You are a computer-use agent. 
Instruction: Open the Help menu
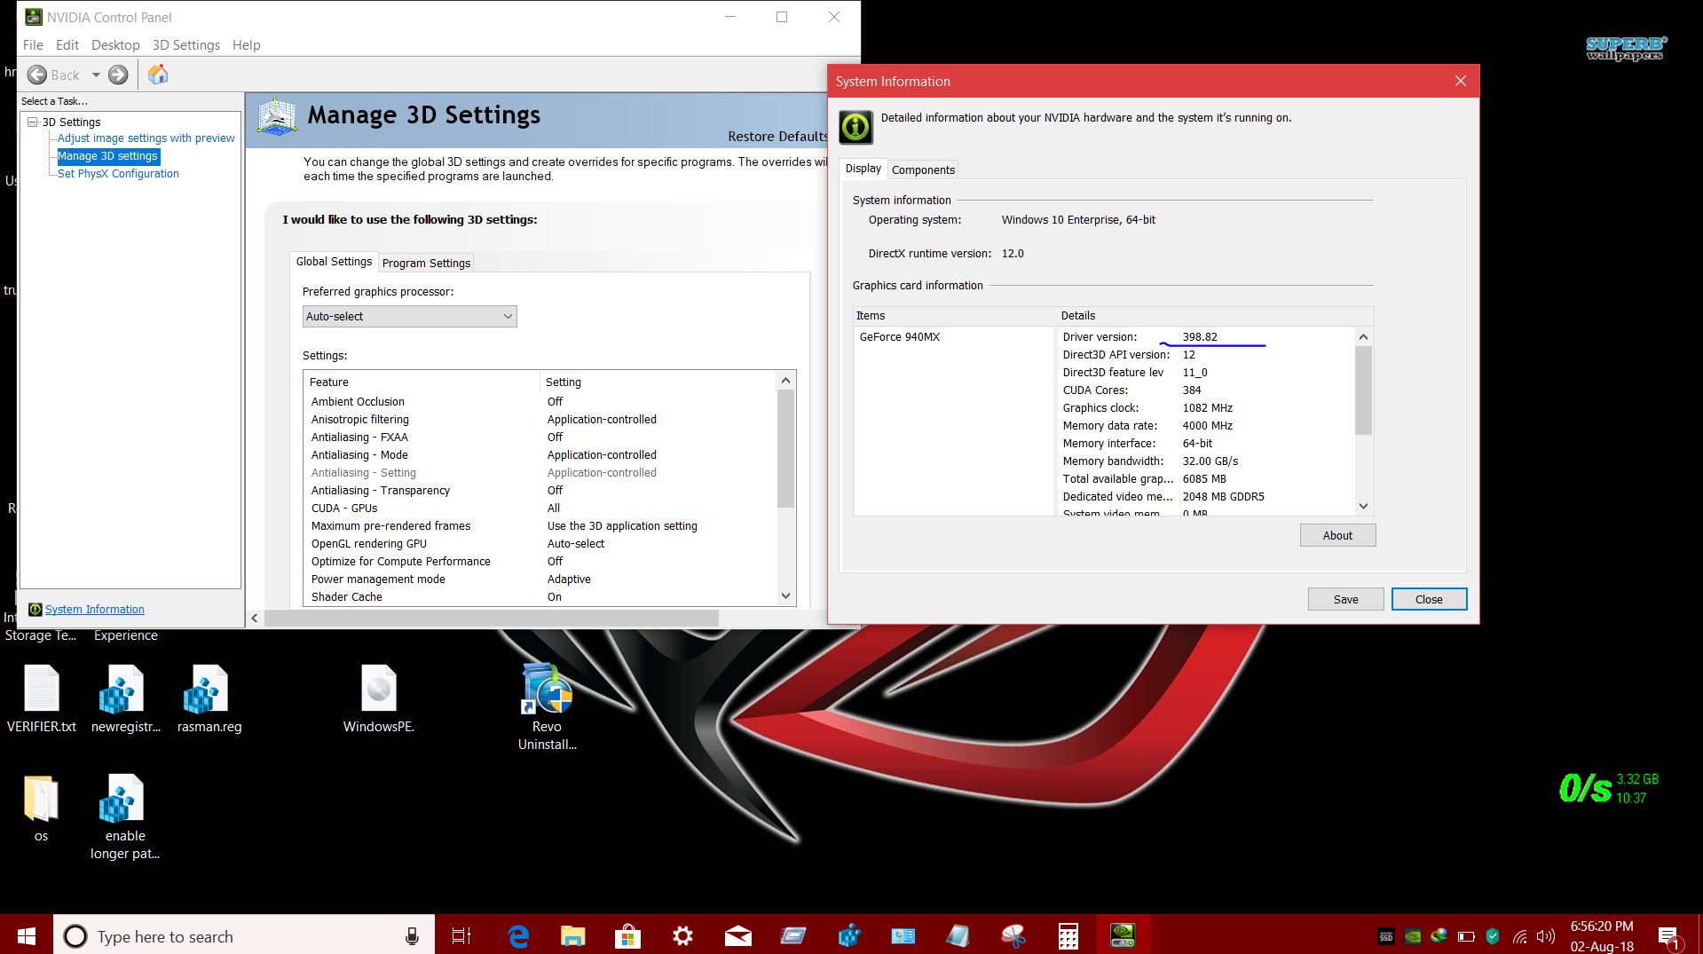[x=247, y=45]
